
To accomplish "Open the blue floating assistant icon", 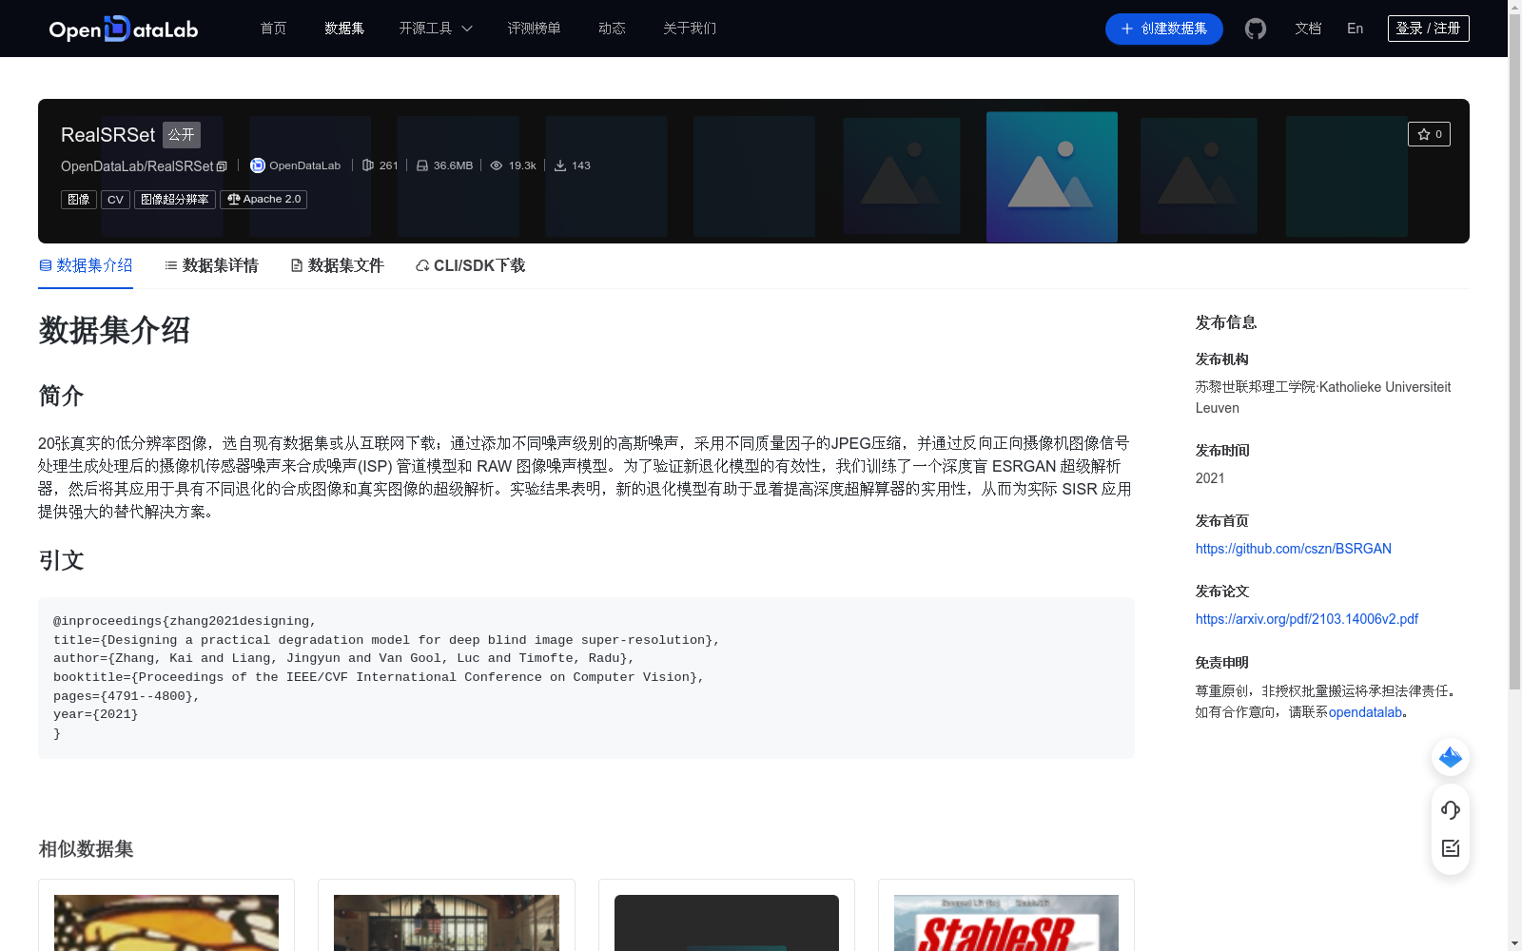I will coord(1451,757).
